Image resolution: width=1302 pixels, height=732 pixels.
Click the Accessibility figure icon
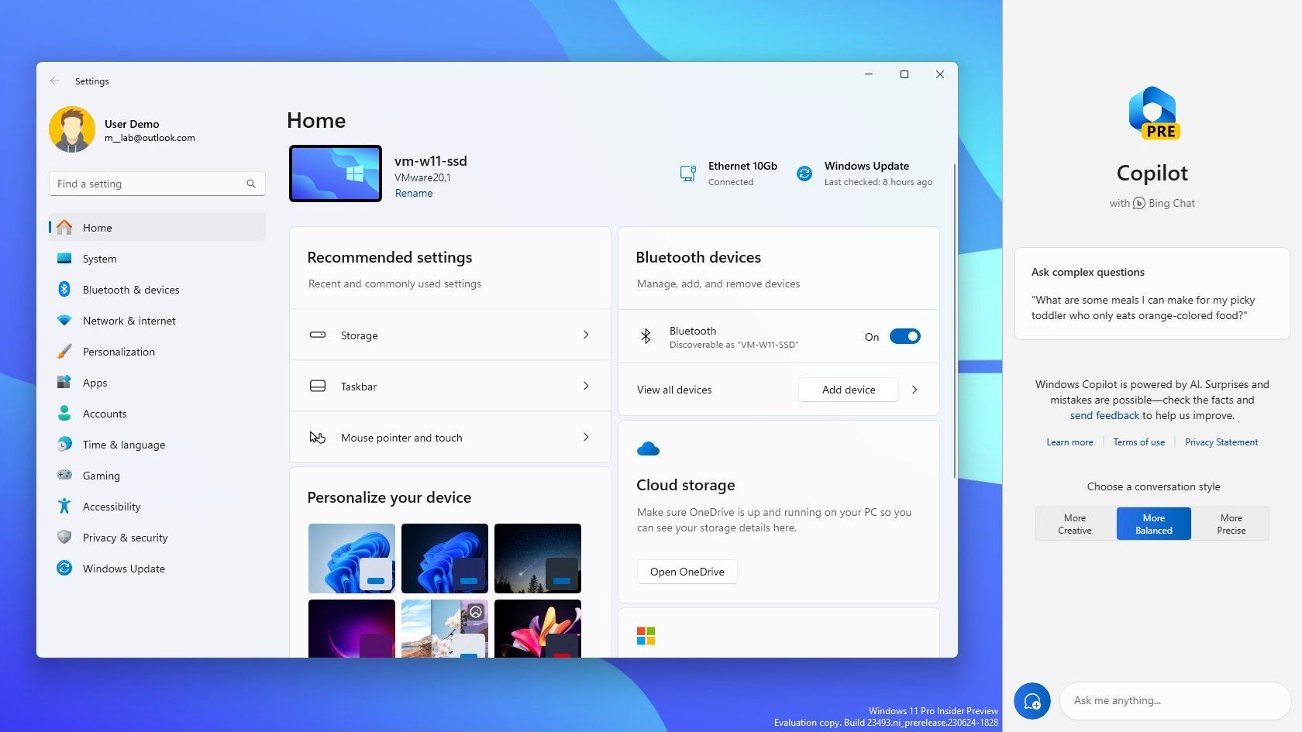pyautogui.click(x=64, y=506)
